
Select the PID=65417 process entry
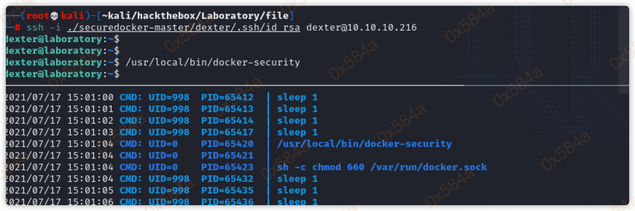(227, 132)
